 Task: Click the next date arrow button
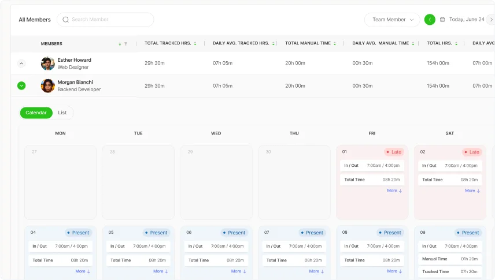click(490, 20)
